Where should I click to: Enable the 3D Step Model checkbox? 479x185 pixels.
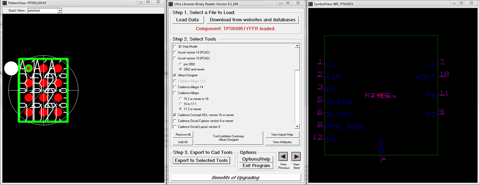pyautogui.click(x=174, y=46)
